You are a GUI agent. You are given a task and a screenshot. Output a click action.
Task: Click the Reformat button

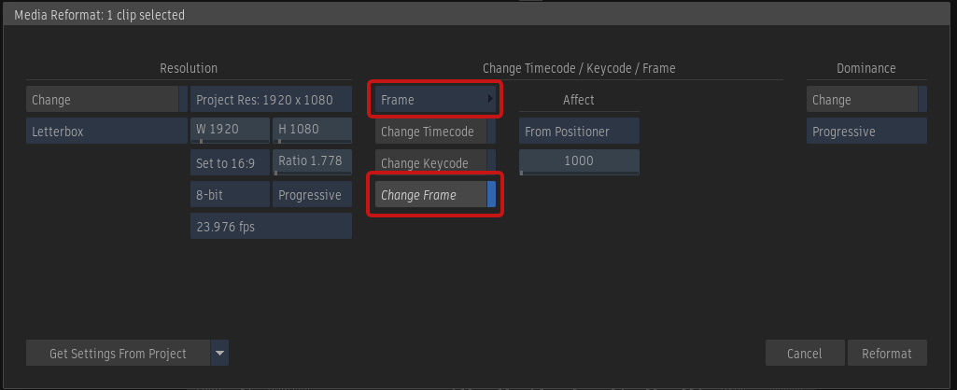pyautogui.click(x=887, y=354)
